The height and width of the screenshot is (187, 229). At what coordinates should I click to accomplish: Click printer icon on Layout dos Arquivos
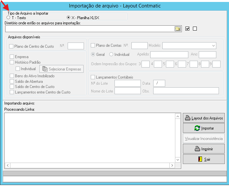[188, 118]
